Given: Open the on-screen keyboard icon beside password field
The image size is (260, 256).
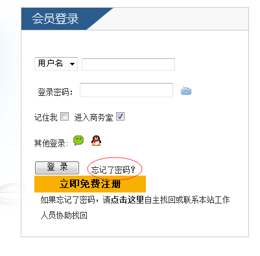Looking at the screenshot, I should (x=186, y=91).
